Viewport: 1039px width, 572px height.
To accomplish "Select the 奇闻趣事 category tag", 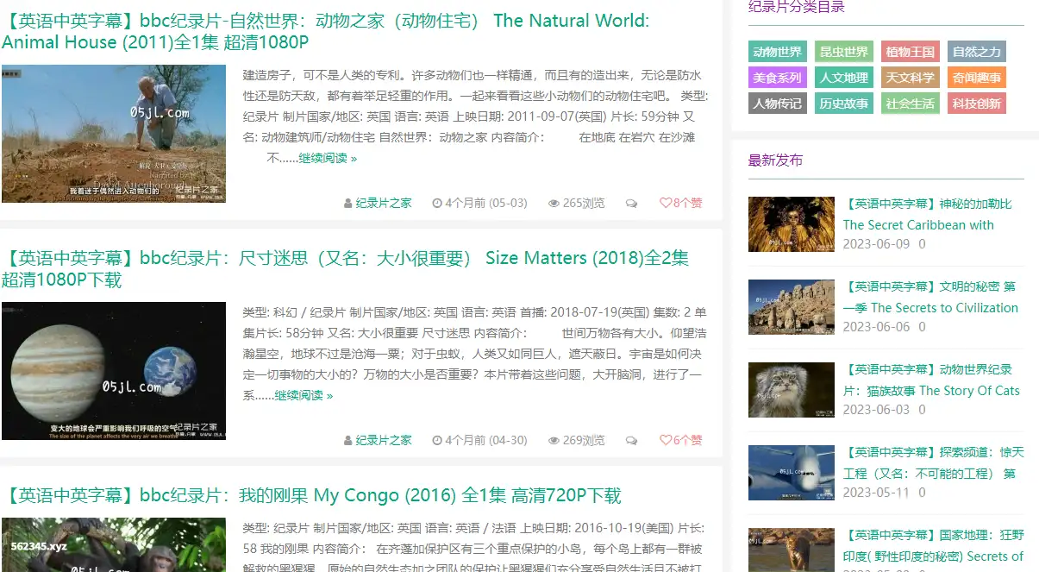I will [977, 78].
